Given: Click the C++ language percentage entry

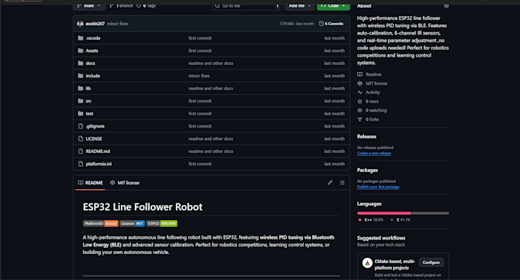Looking at the screenshot, I should [371, 220].
